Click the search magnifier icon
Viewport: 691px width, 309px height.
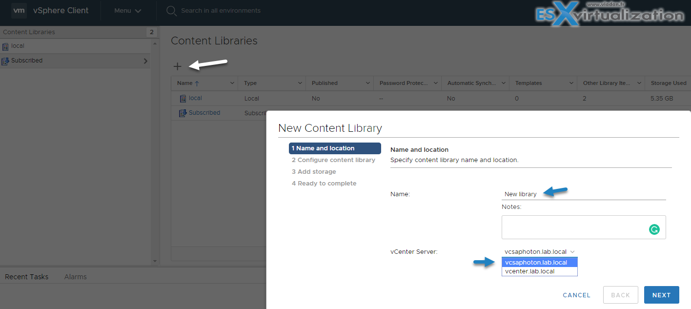171,11
